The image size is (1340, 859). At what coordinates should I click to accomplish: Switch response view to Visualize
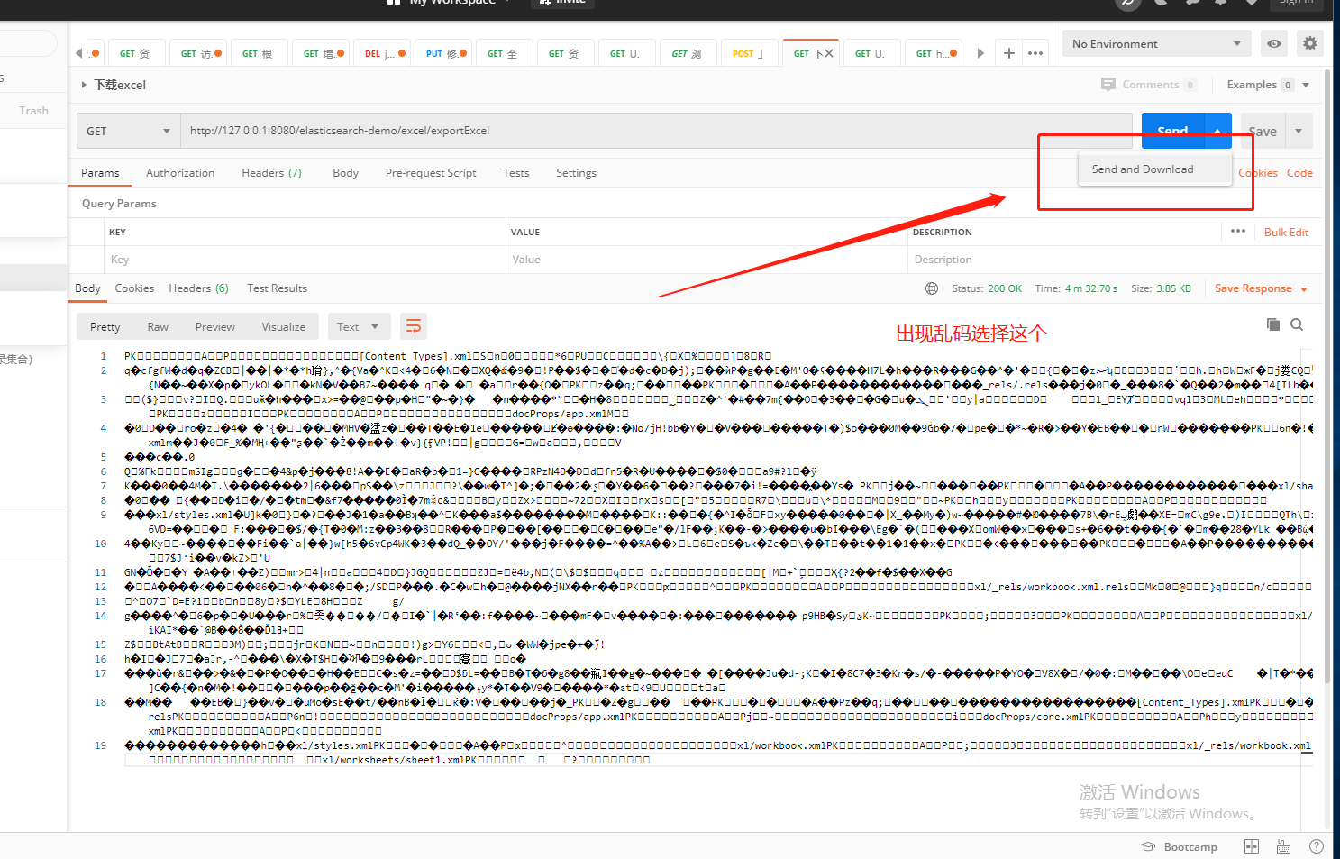[283, 326]
